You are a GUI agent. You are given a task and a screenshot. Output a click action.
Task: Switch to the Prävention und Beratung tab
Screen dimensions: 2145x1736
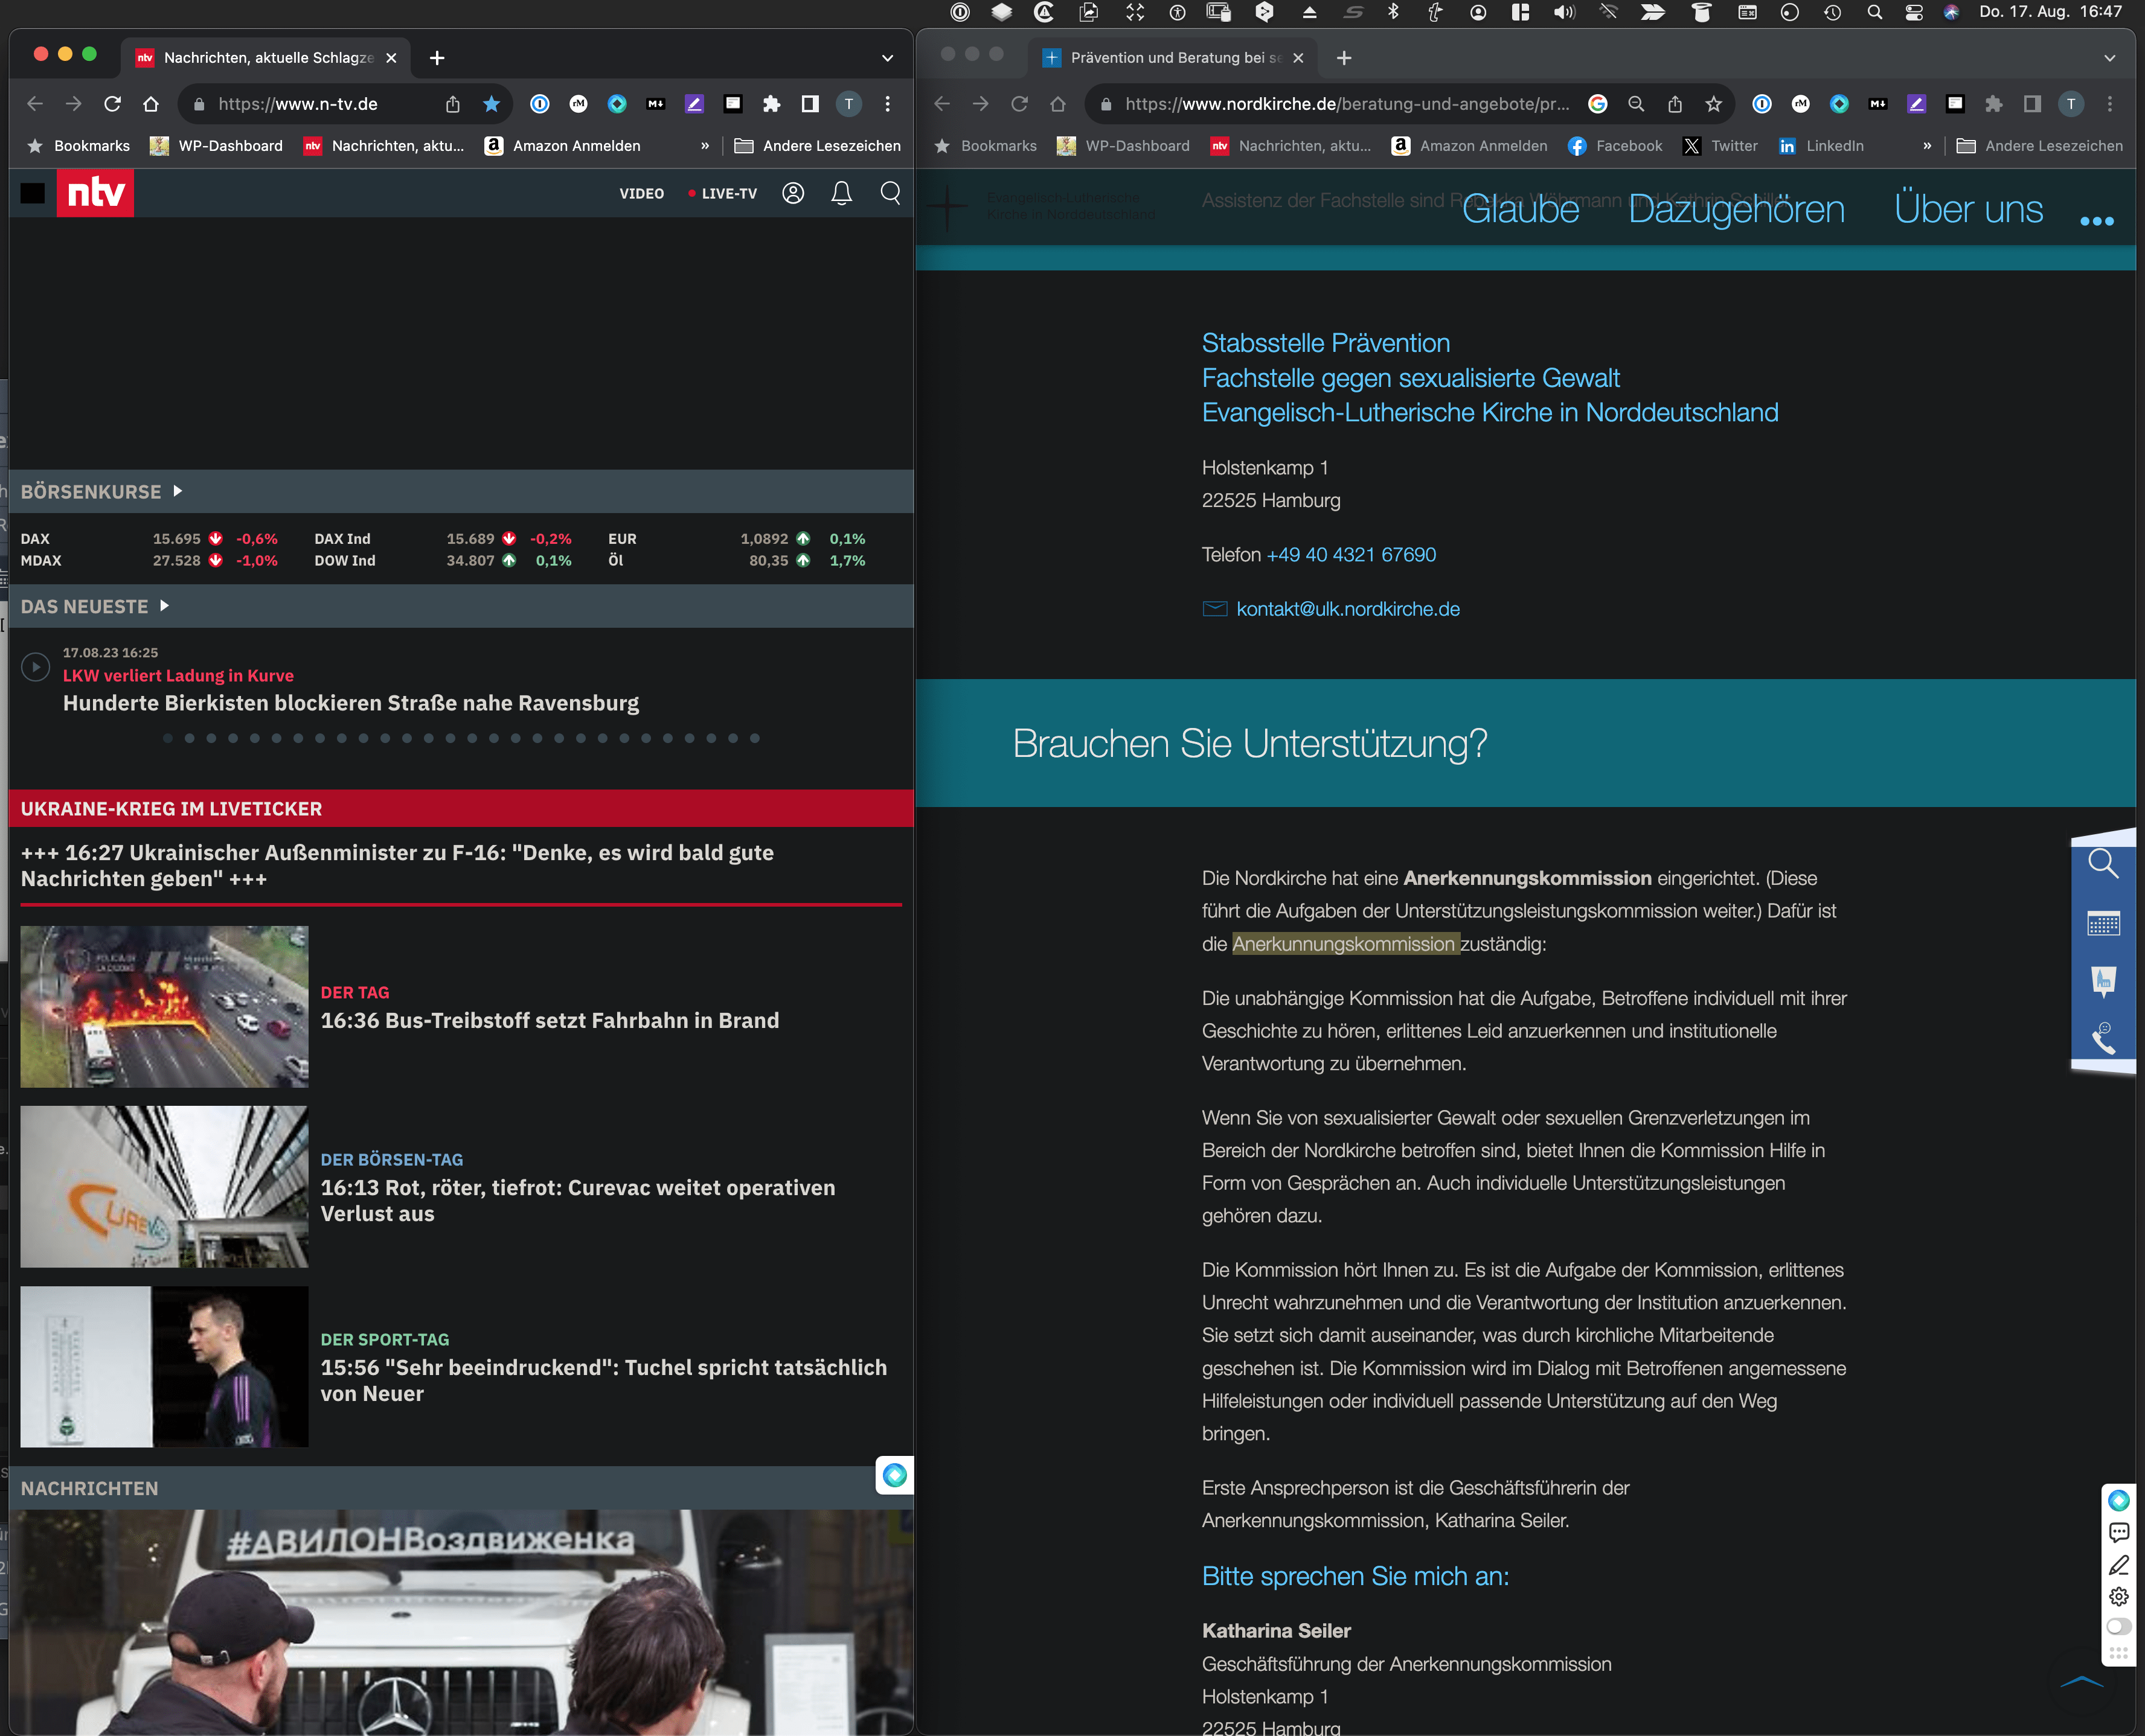click(1173, 58)
